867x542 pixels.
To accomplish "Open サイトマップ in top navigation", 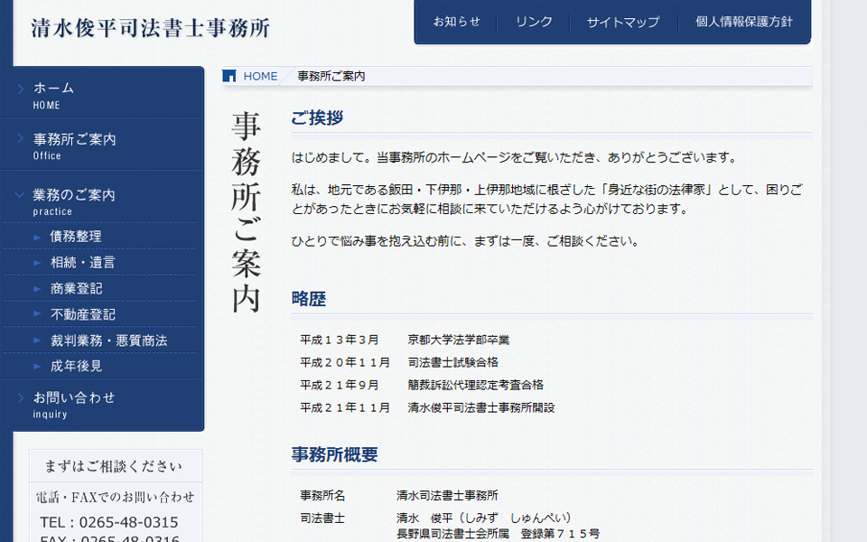I will point(623,22).
